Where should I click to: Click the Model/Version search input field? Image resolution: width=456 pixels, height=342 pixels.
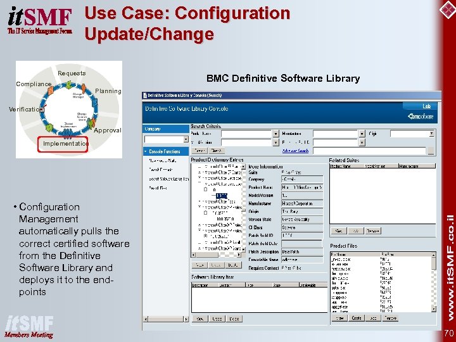point(246,142)
